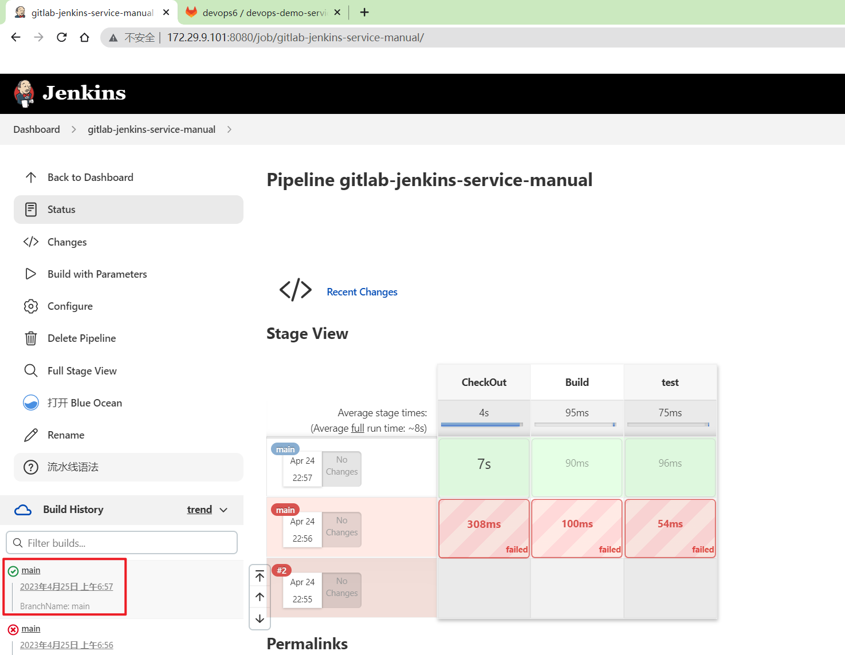Image resolution: width=845 pixels, height=655 pixels.
Task: Click the large Recent Changes code icon
Action: (x=296, y=290)
